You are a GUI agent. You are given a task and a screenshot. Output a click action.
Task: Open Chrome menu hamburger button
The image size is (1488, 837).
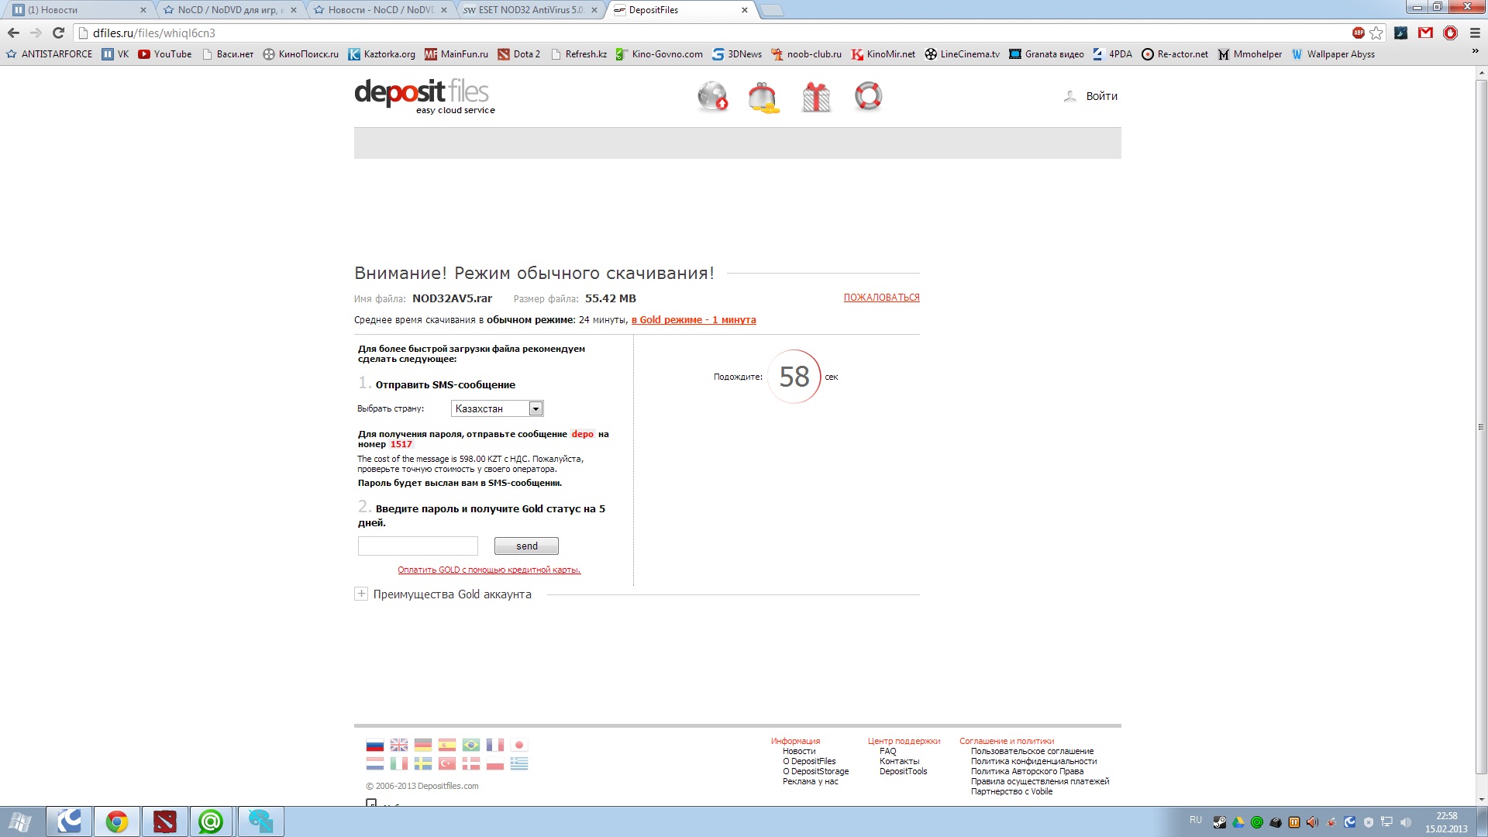coord(1475,33)
